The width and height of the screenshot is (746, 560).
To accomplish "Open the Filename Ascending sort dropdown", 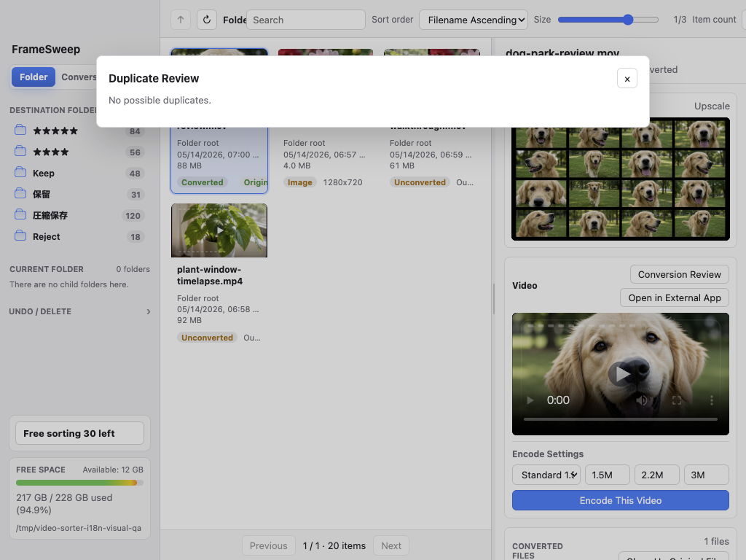I will 474,20.
